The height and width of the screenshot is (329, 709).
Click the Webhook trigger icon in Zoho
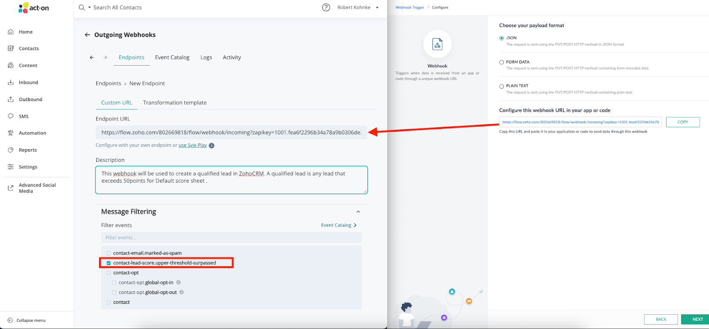pos(437,44)
